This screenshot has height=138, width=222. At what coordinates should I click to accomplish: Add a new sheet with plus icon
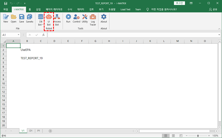(x=50, y=131)
